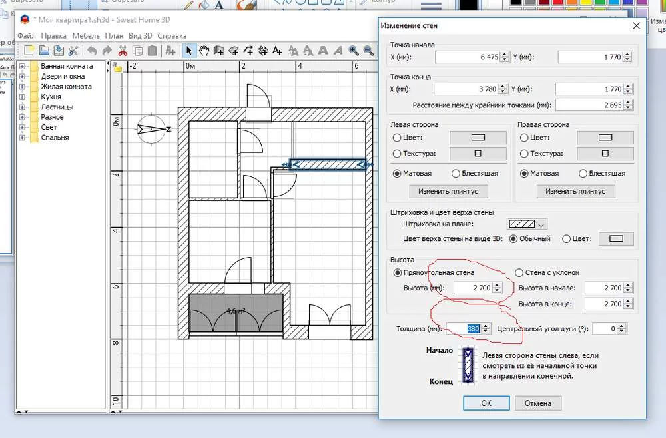The height and width of the screenshot is (438, 666).
Task: Open the Штриховка на плане dropdown
Action: (527, 224)
